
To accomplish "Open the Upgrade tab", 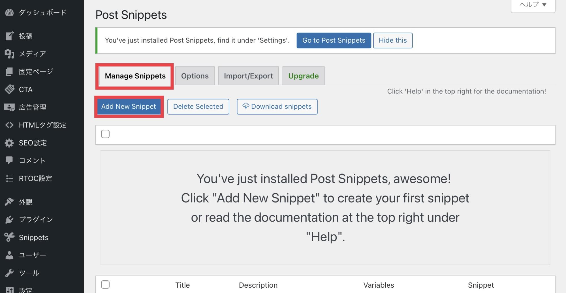I will pyautogui.click(x=304, y=76).
